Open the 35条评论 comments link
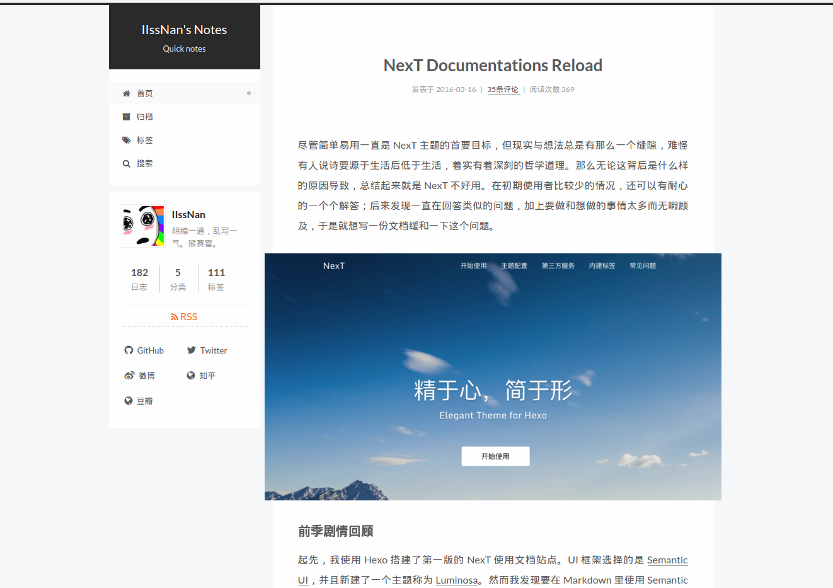 (503, 89)
